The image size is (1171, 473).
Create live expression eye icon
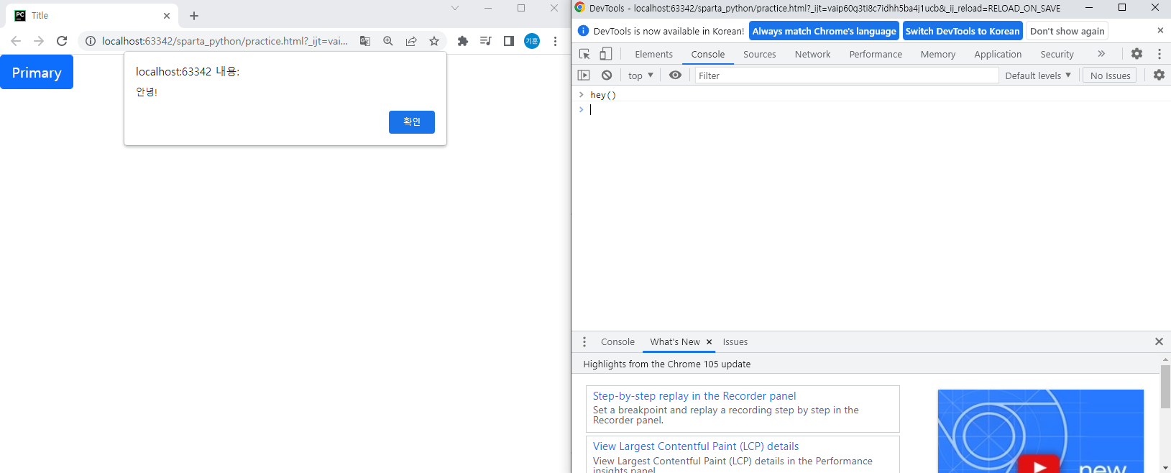676,75
